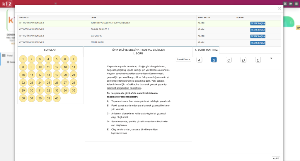Click the hamburger menu icon in top-right header
300x161 pixels.
[x=296, y=4]
